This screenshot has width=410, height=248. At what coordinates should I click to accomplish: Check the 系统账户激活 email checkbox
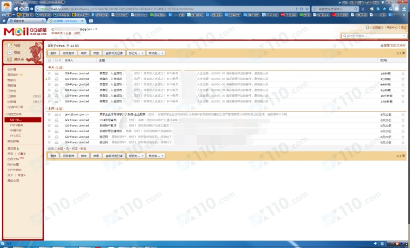(49, 126)
